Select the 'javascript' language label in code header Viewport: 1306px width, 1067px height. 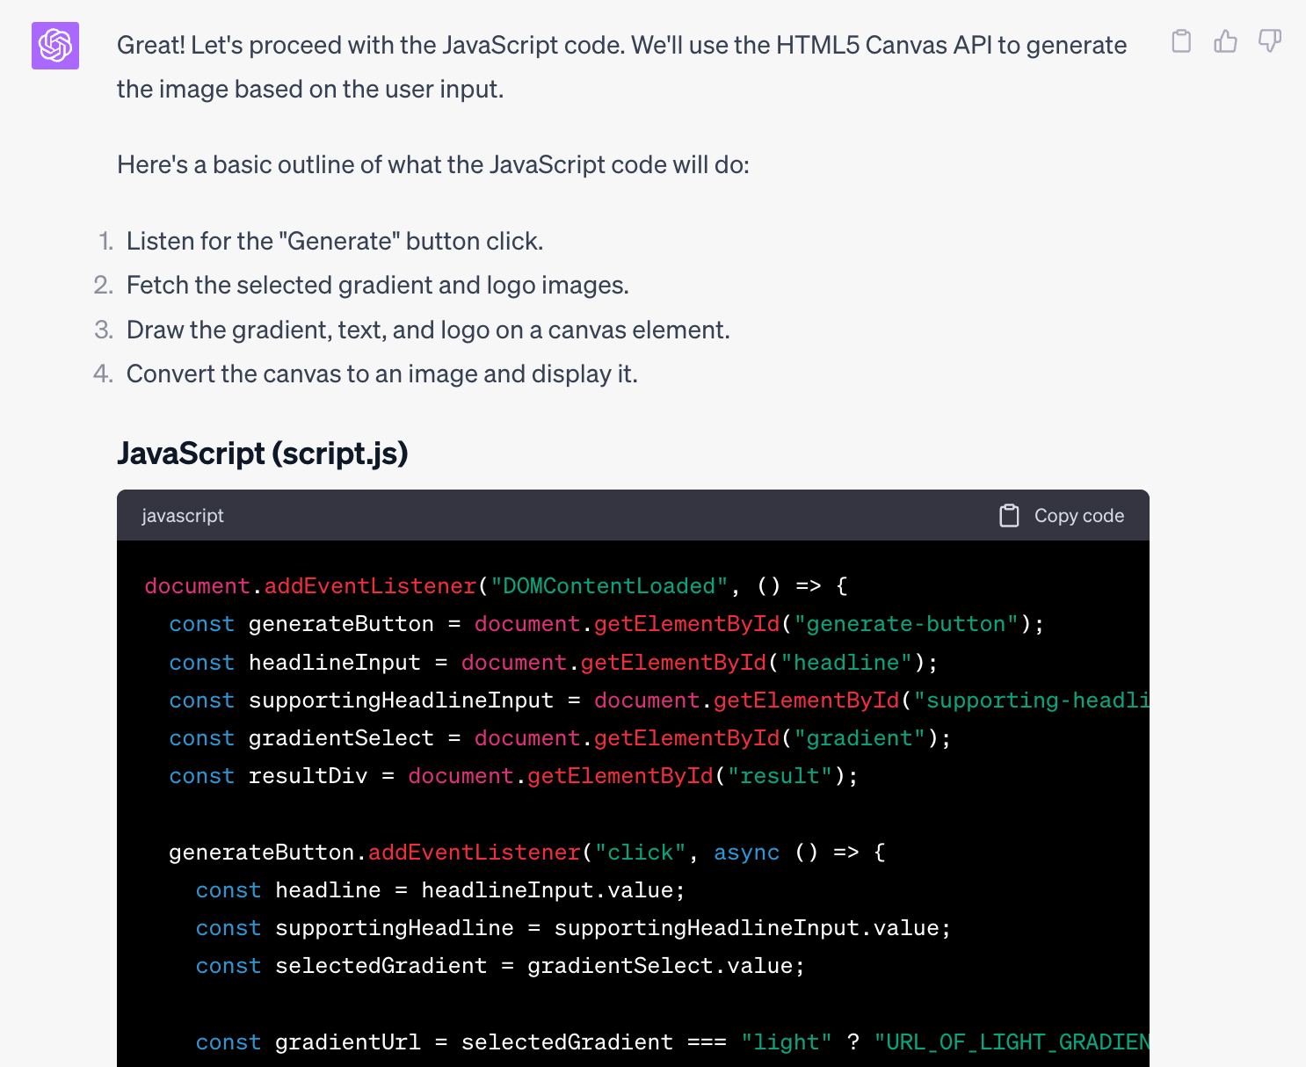pyautogui.click(x=183, y=516)
